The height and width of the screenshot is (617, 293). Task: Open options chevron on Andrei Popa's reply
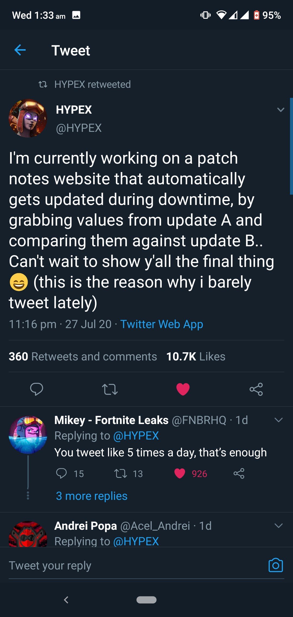(279, 526)
